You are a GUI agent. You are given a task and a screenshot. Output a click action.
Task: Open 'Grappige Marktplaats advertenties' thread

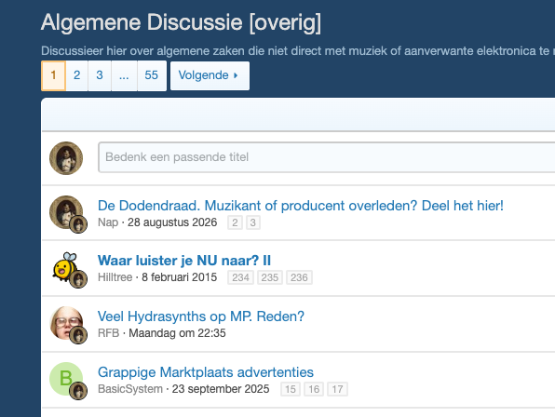click(x=206, y=372)
